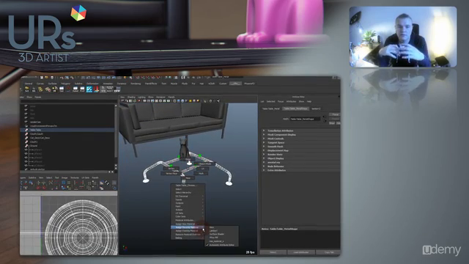Expand the Node Behavior section
The width and height of the screenshot is (469, 264).
[x=264, y=166]
